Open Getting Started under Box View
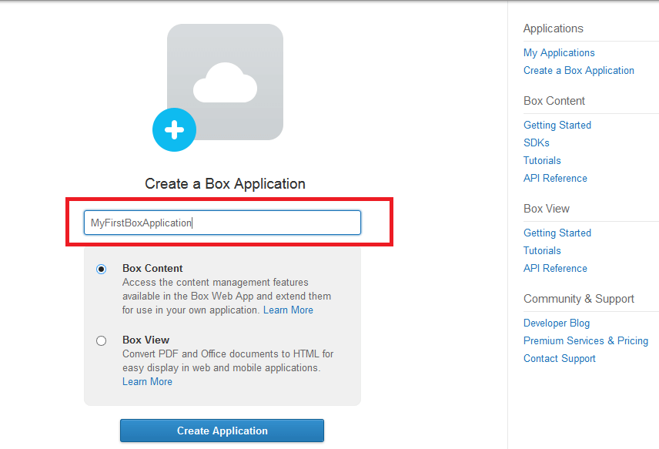This screenshot has width=659, height=449. point(557,233)
